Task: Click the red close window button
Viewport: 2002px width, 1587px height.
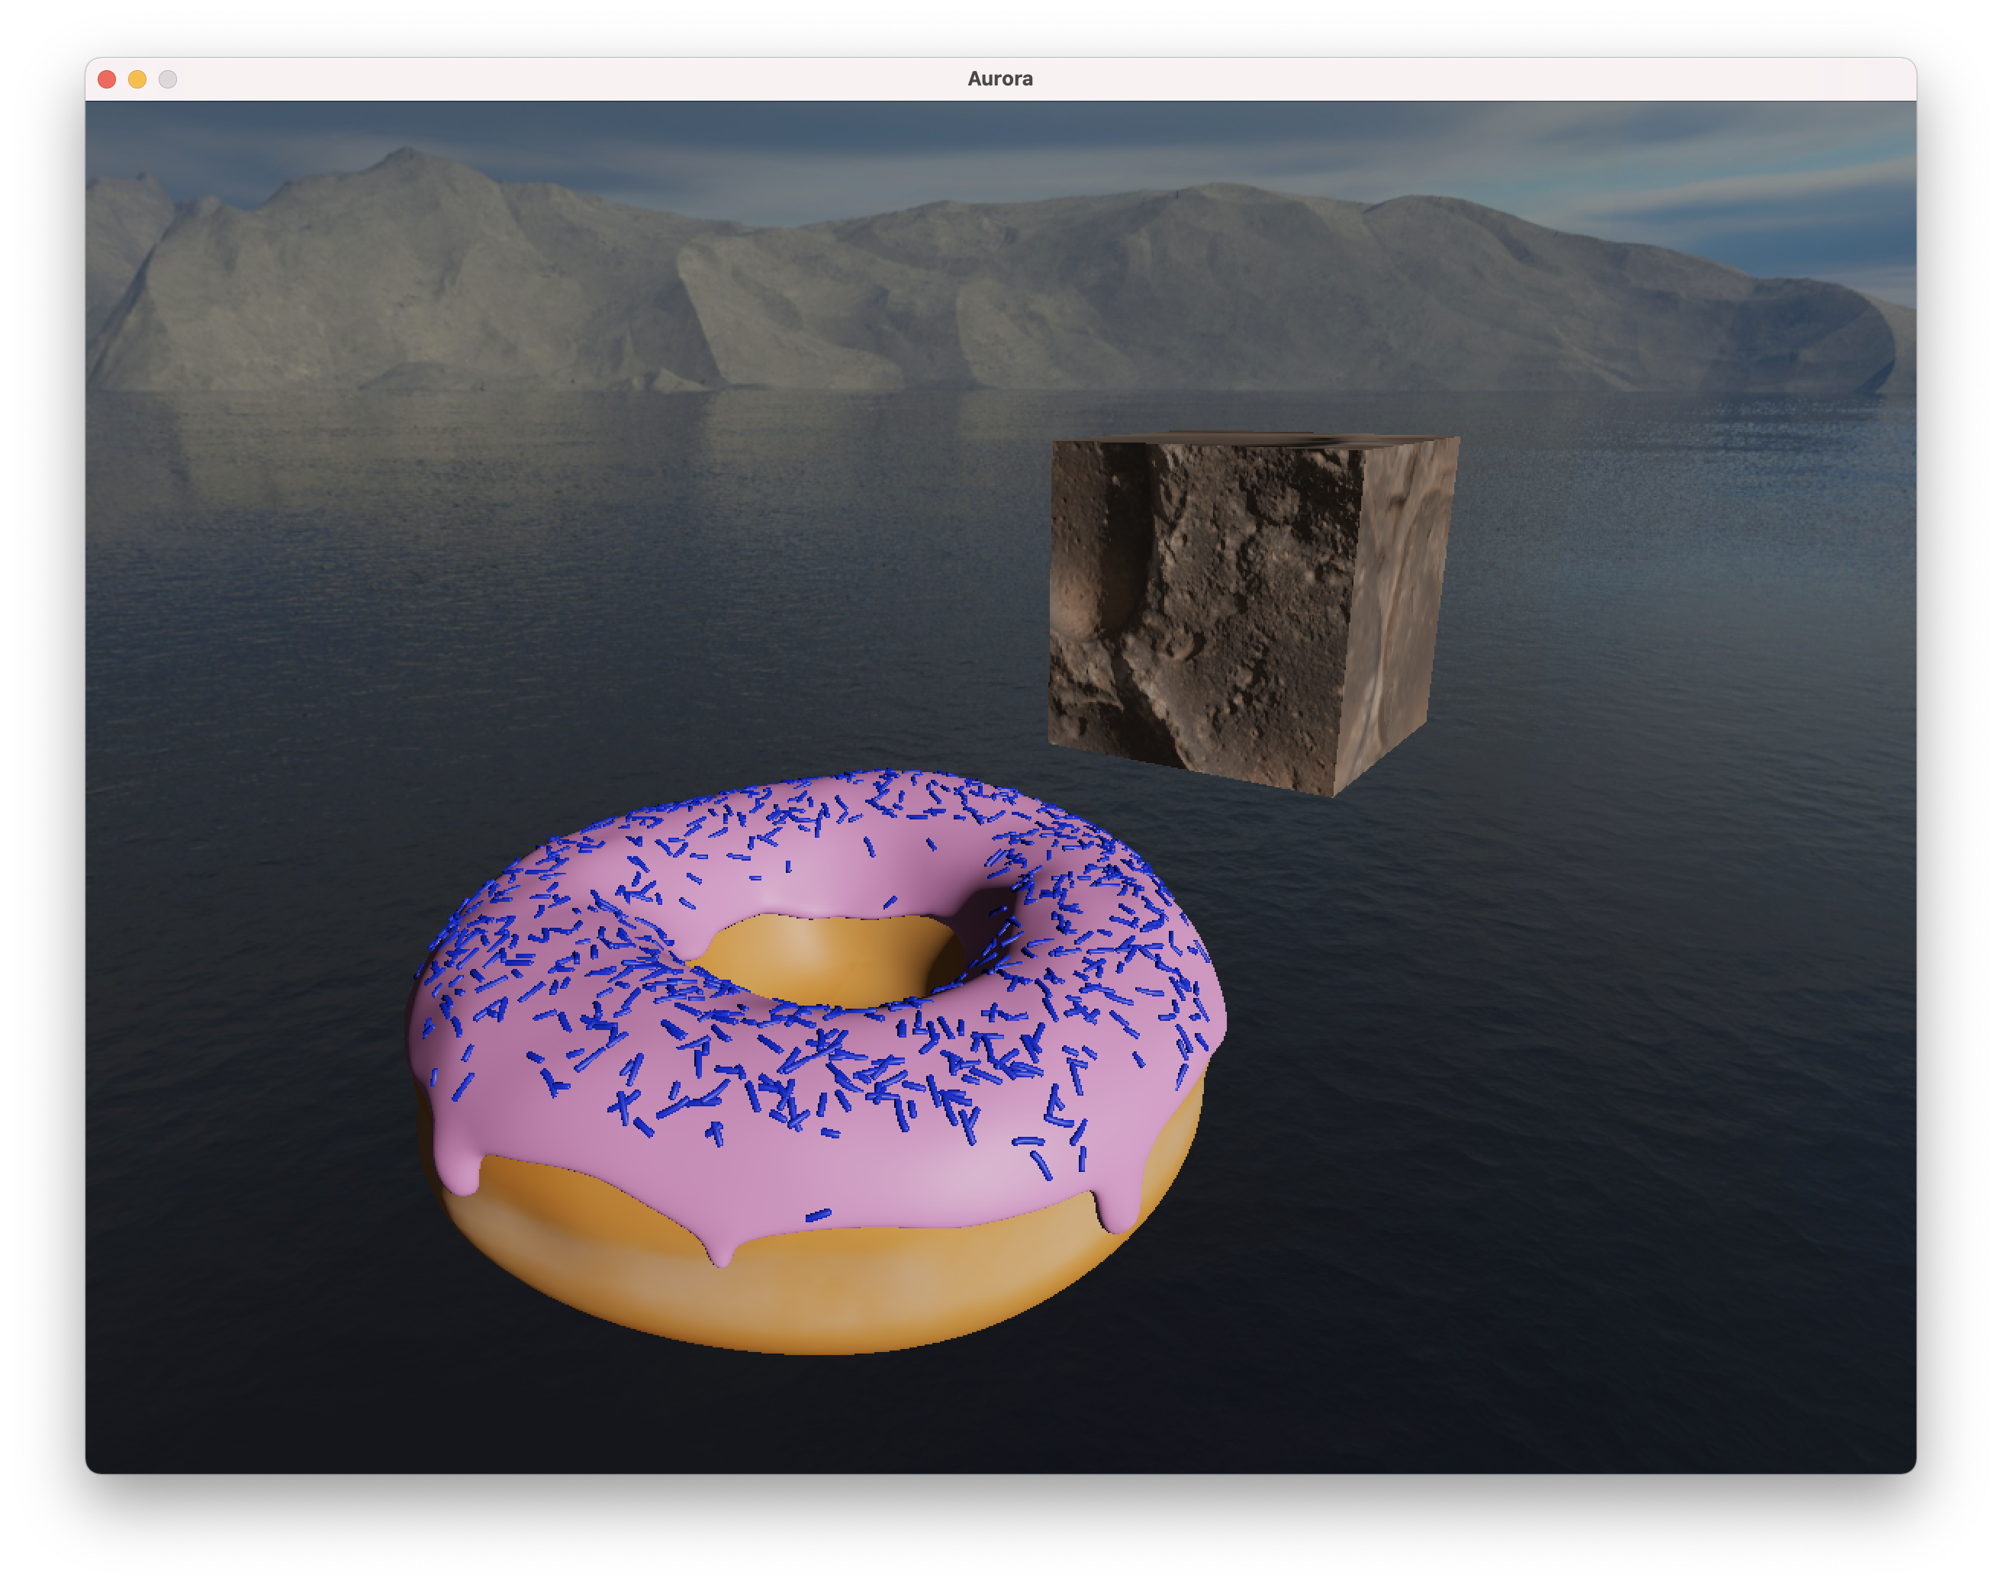Action: [107, 79]
